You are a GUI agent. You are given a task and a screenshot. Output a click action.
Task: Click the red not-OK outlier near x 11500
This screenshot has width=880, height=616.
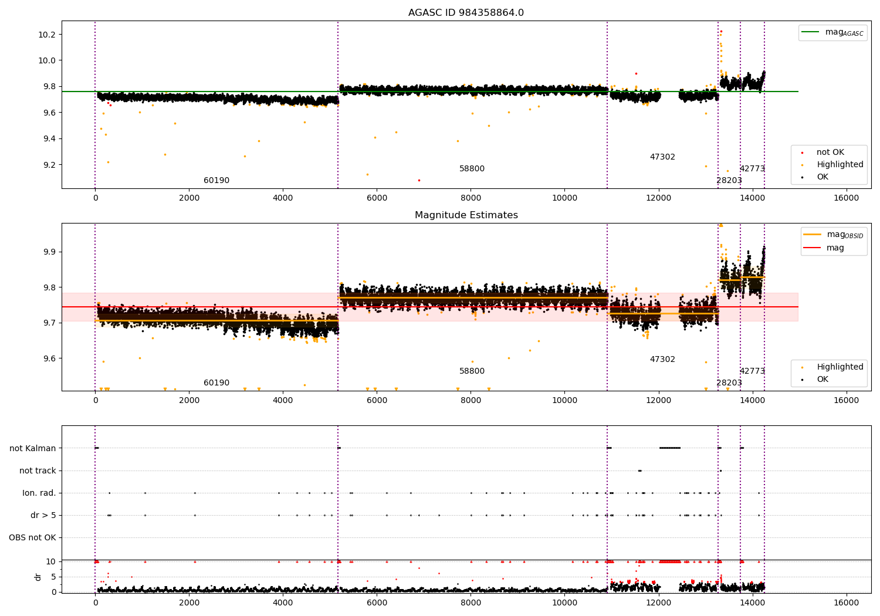(x=636, y=74)
